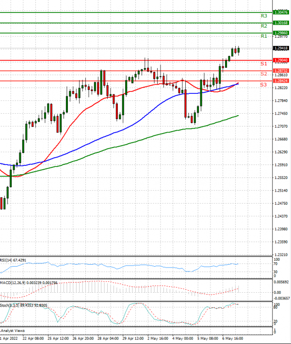
Task: Select the 1.29040 red price tag
Action: (281, 60)
